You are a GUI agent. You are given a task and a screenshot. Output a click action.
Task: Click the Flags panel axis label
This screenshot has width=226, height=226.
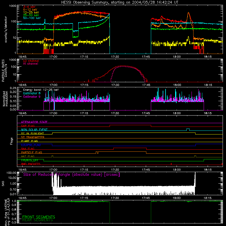pyautogui.click(x=11, y=141)
